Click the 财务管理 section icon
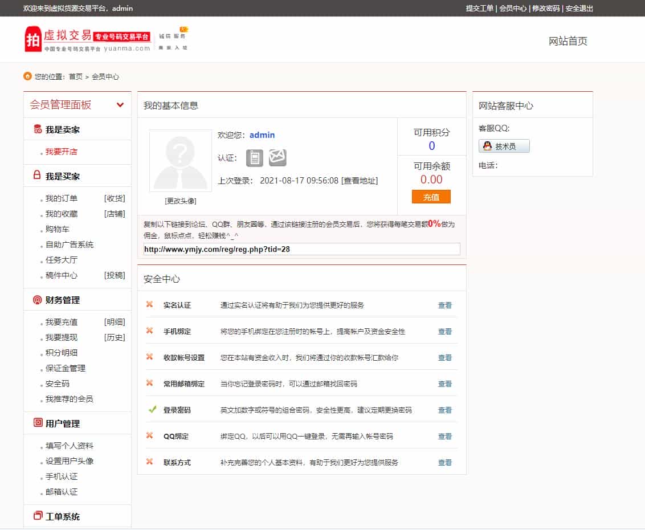645x530 pixels. pos(38,300)
